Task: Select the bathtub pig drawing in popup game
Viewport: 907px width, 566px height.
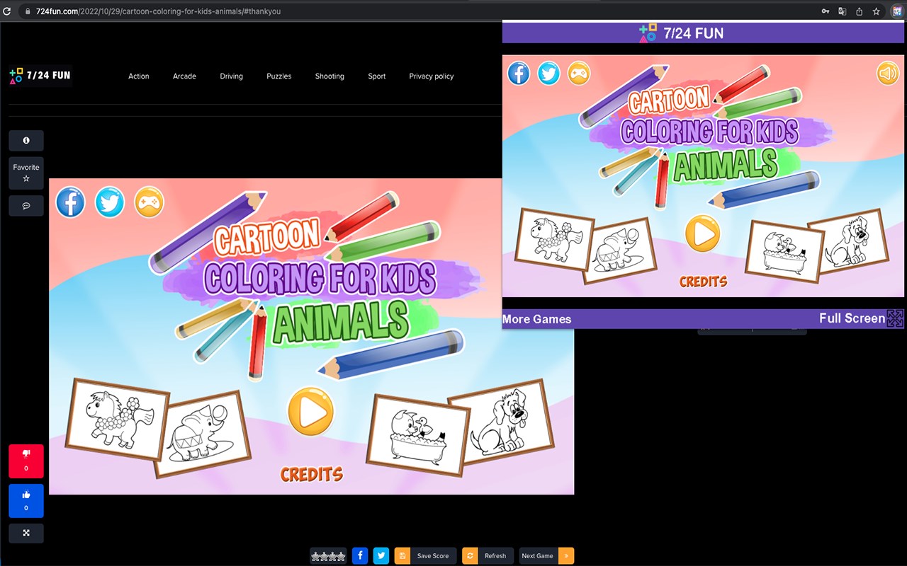Action: coord(785,251)
